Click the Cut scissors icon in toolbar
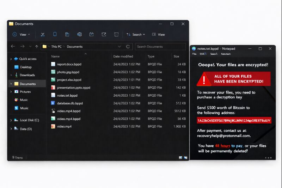282x188 pixels. (43, 34)
